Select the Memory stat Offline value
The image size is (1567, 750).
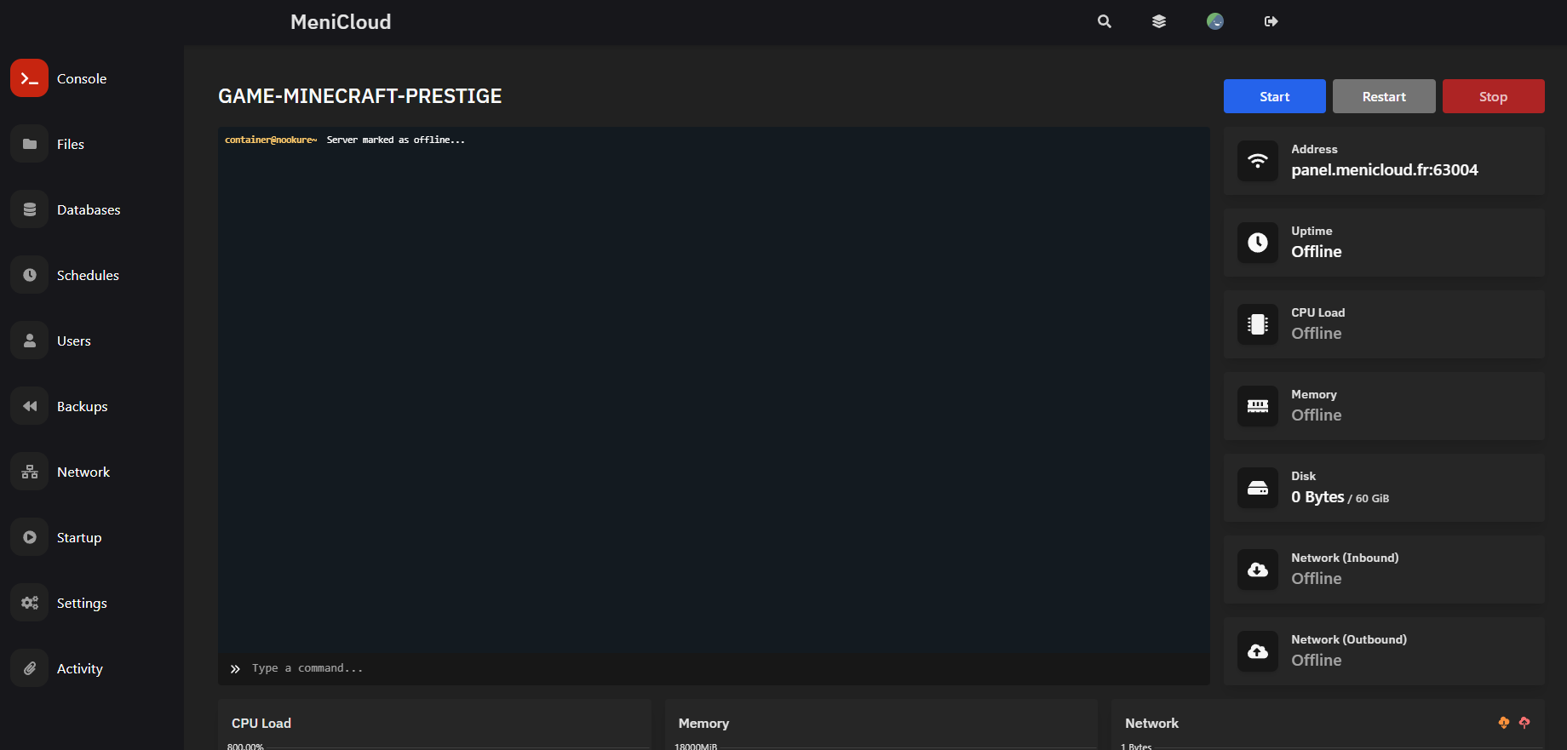click(x=1317, y=415)
